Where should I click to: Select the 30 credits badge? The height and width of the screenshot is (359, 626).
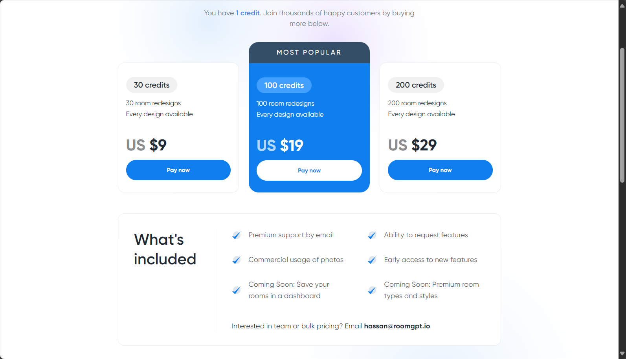point(152,85)
